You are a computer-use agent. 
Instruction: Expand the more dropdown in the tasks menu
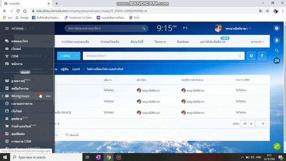click(257, 42)
